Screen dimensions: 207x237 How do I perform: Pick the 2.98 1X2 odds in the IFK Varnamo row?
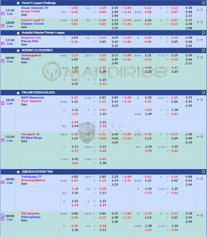click(115, 217)
